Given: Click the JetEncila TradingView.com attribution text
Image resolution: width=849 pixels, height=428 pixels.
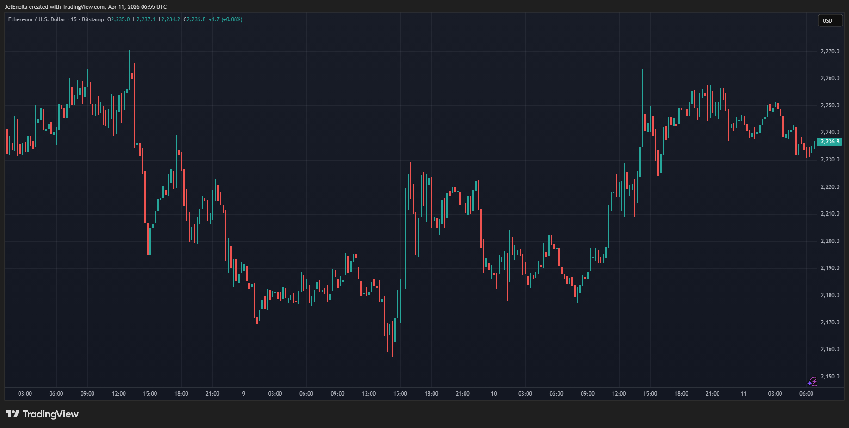Looking at the screenshot, I should 86,7.
